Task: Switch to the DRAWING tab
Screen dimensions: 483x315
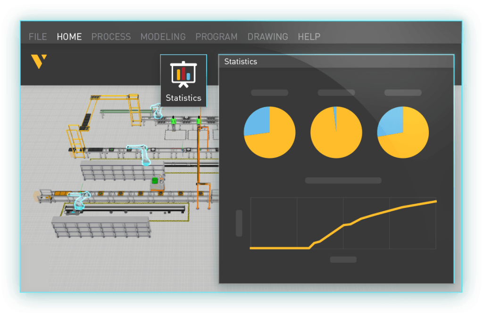Action: pyautogui.click(x=268, y=37)
